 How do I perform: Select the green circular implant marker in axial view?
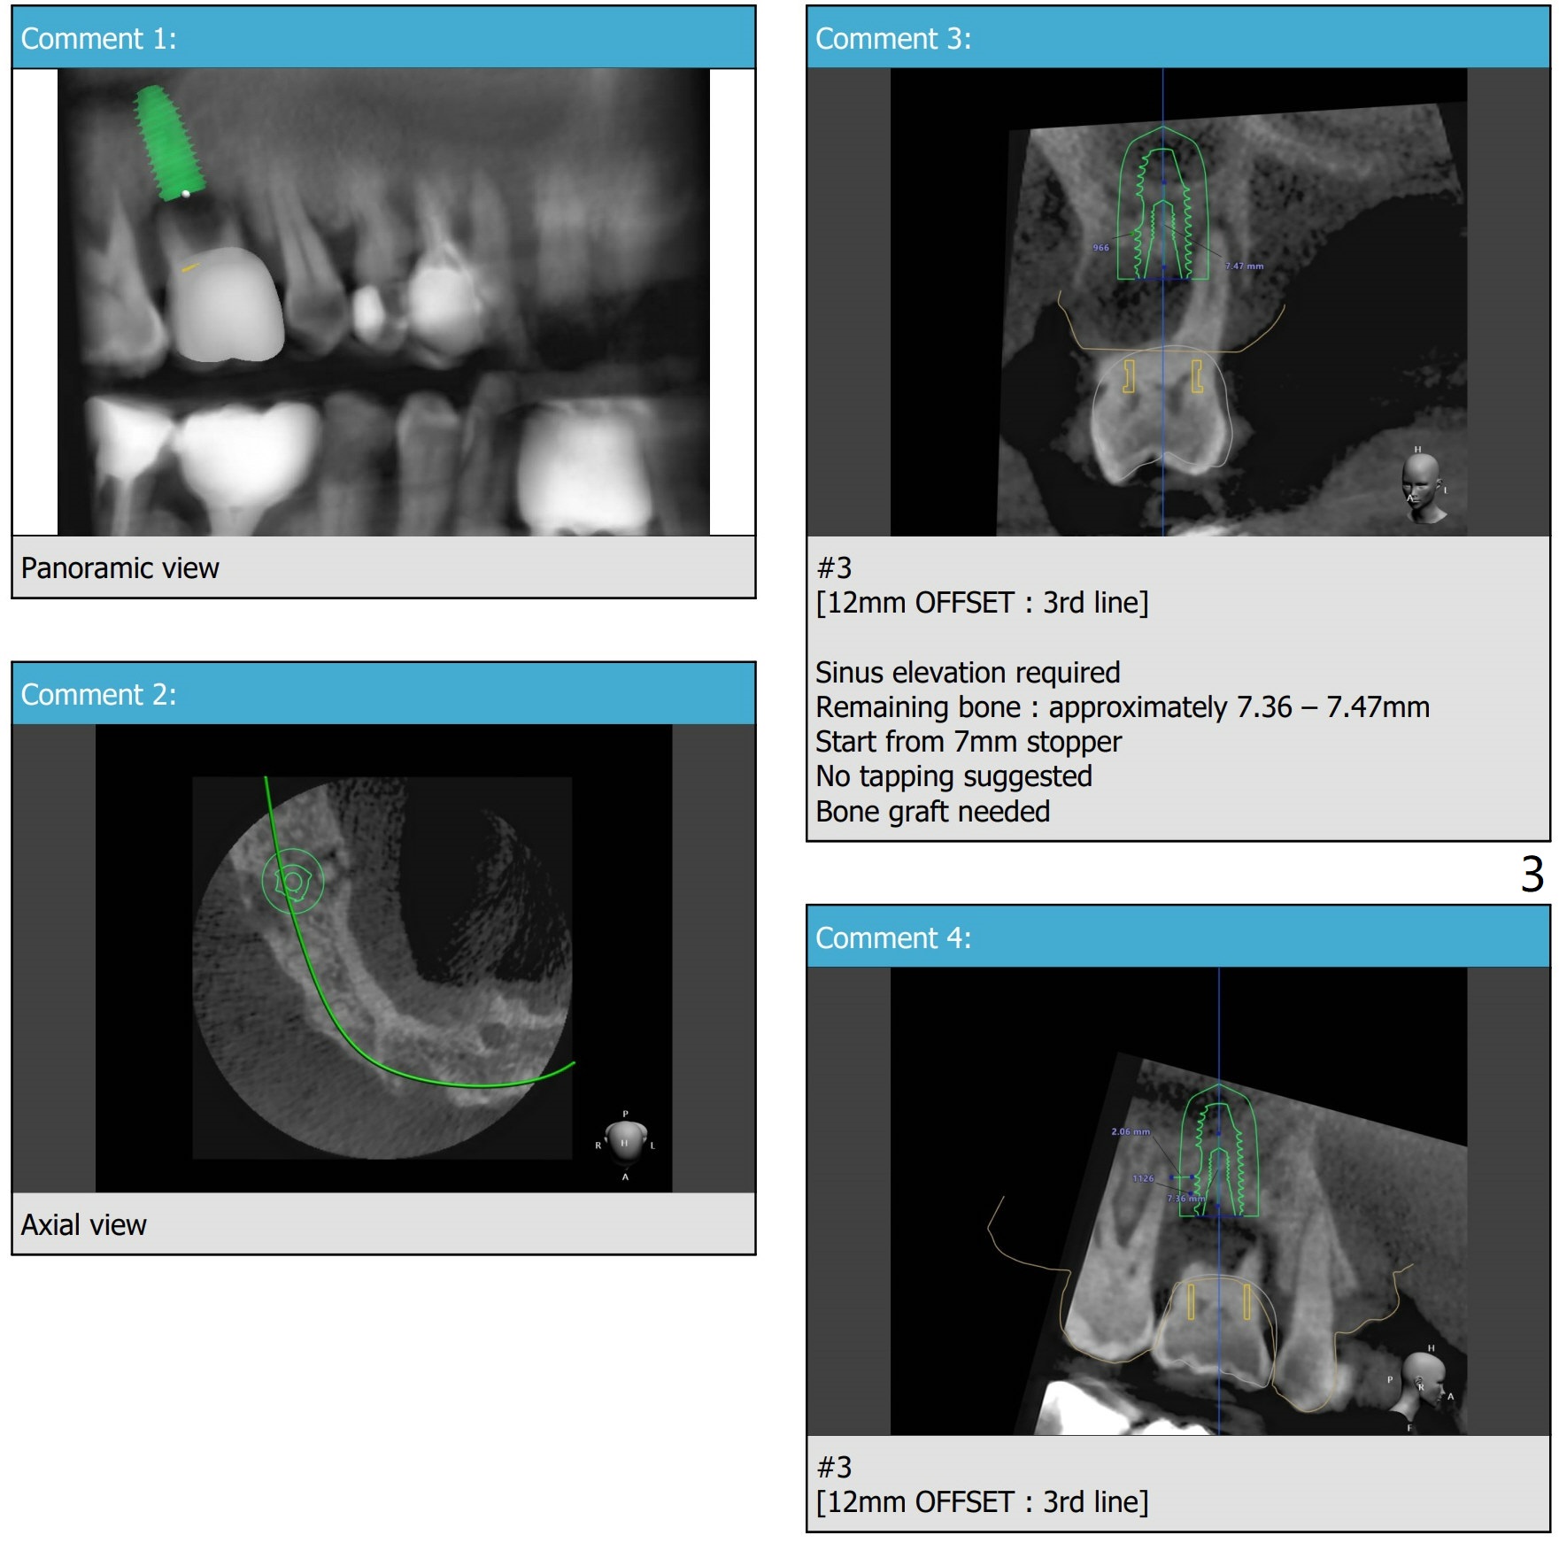click(292, 881)
